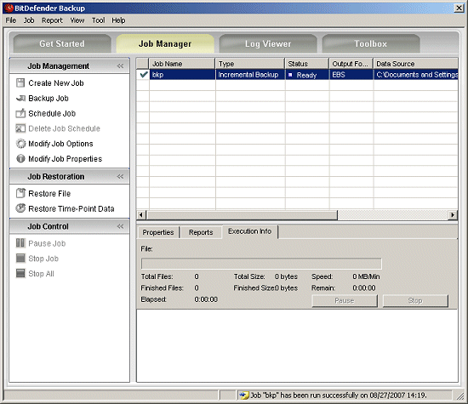Click the C:\Documents and Settings data source cell

[x=416, y=75]
